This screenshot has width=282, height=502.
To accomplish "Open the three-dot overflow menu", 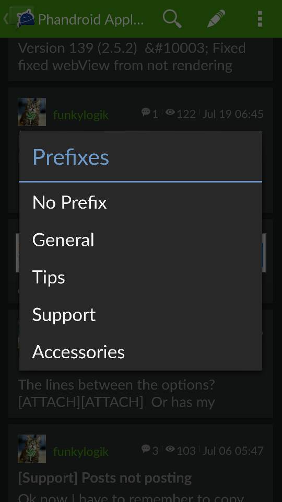I will pyautogui.click(x=260, y=19).
